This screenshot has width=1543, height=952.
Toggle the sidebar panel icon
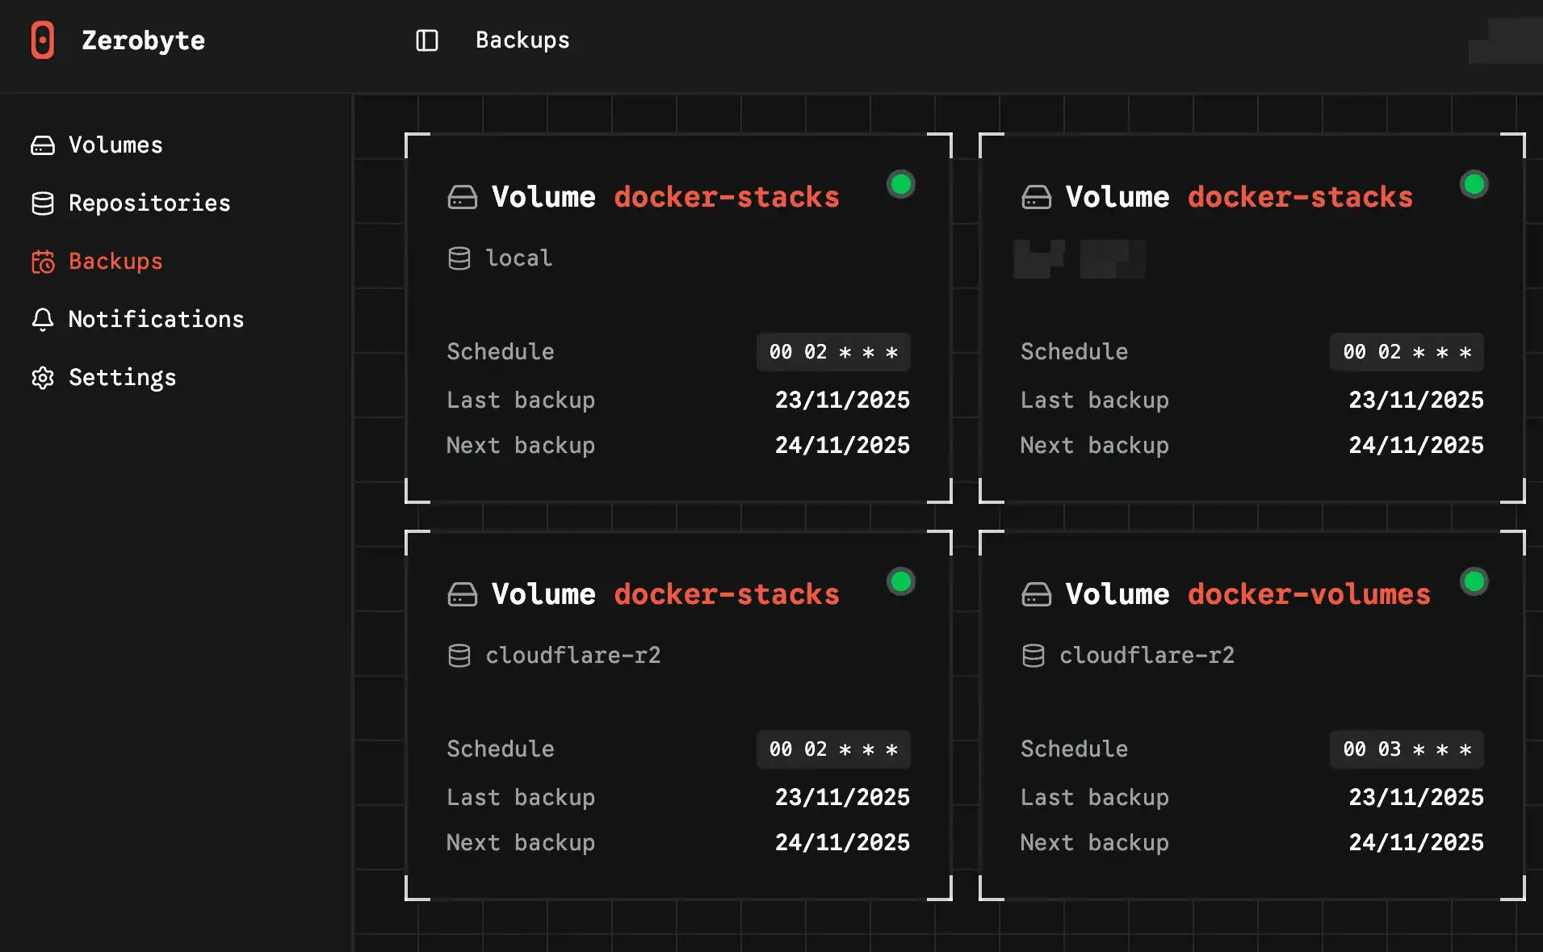click(426, 40)
